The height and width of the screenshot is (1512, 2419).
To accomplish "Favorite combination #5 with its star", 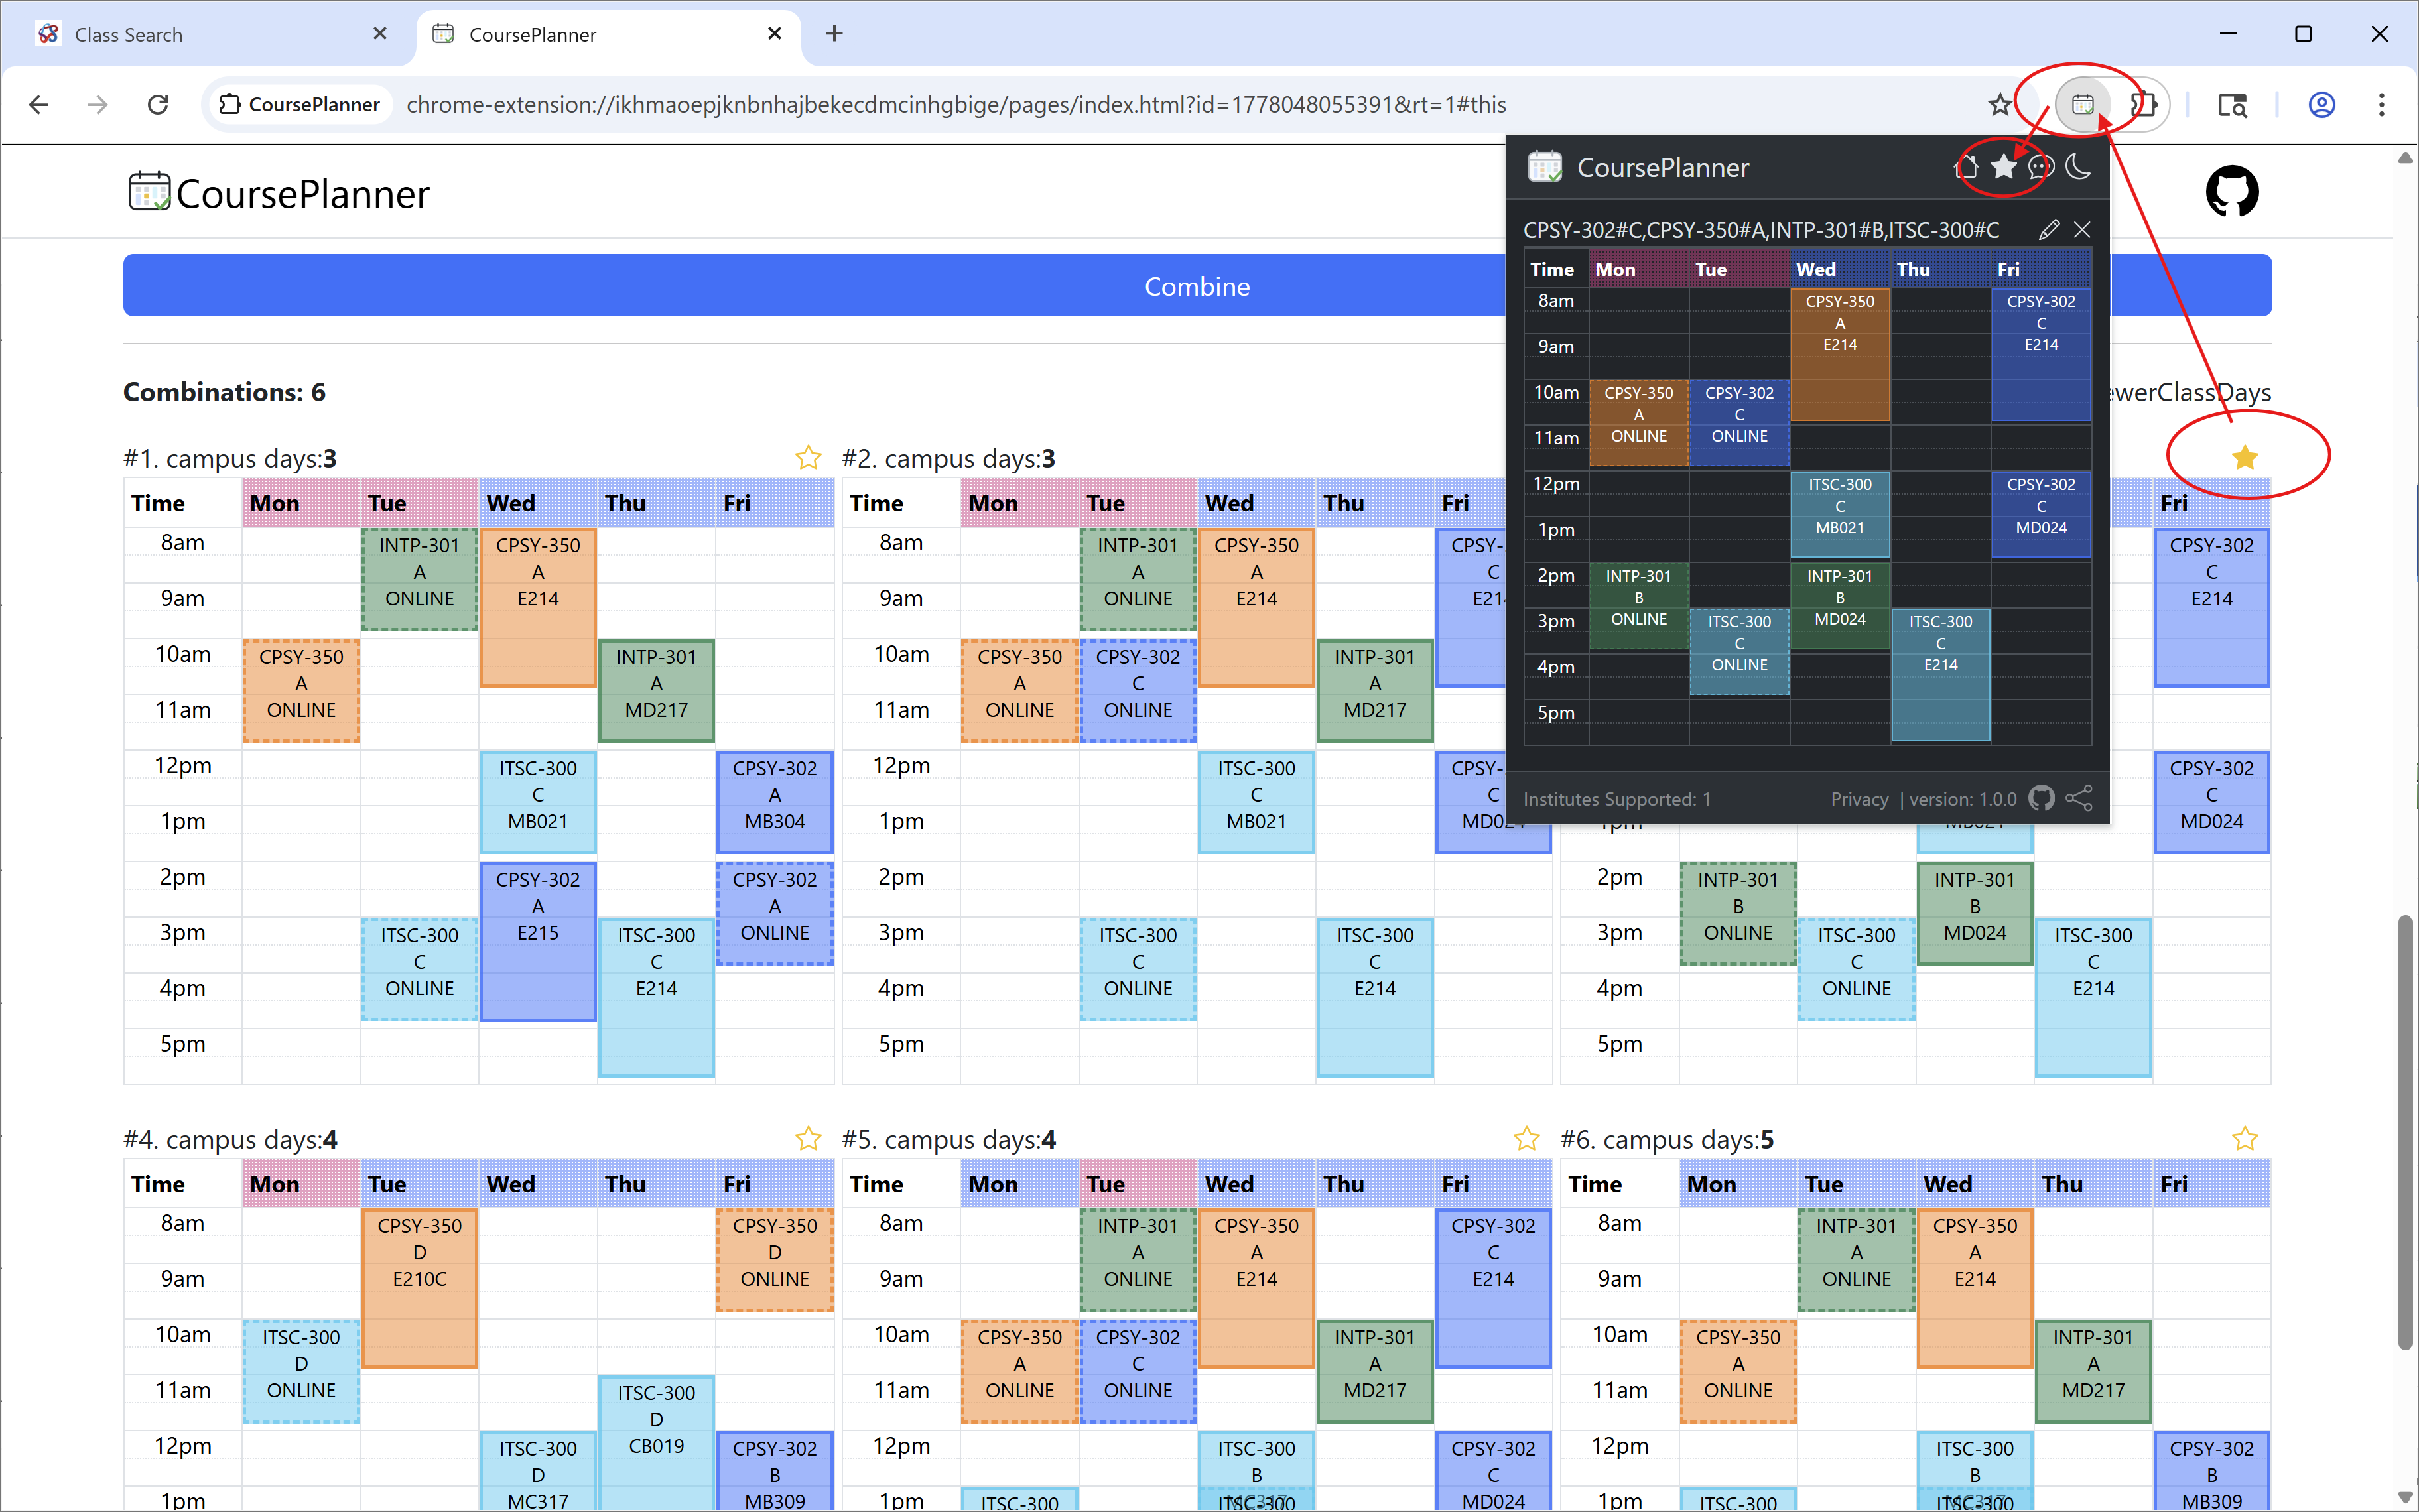I will pyautogui.click(x=1526, y=1138).
